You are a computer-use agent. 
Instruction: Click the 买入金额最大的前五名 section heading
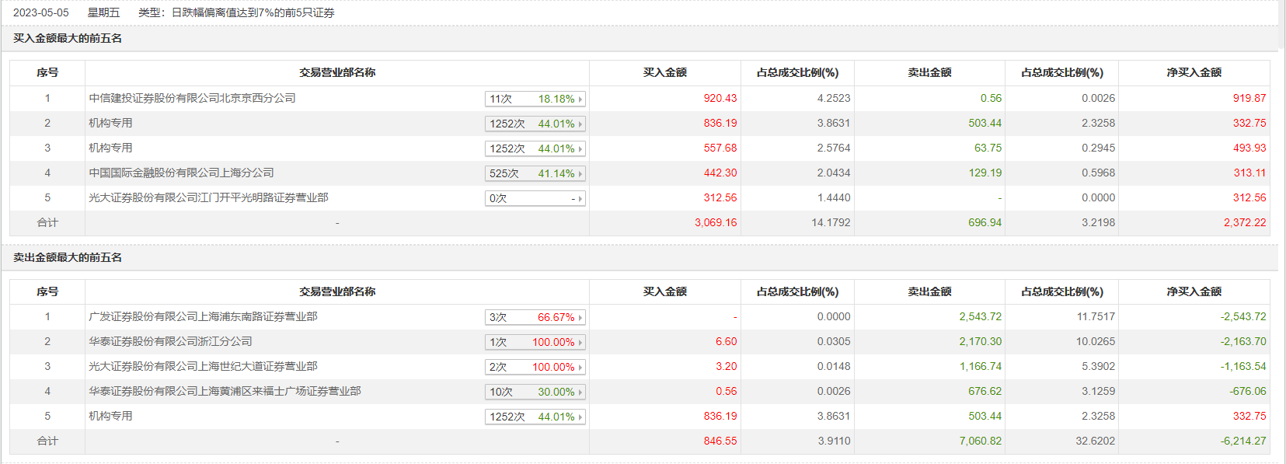68,39
